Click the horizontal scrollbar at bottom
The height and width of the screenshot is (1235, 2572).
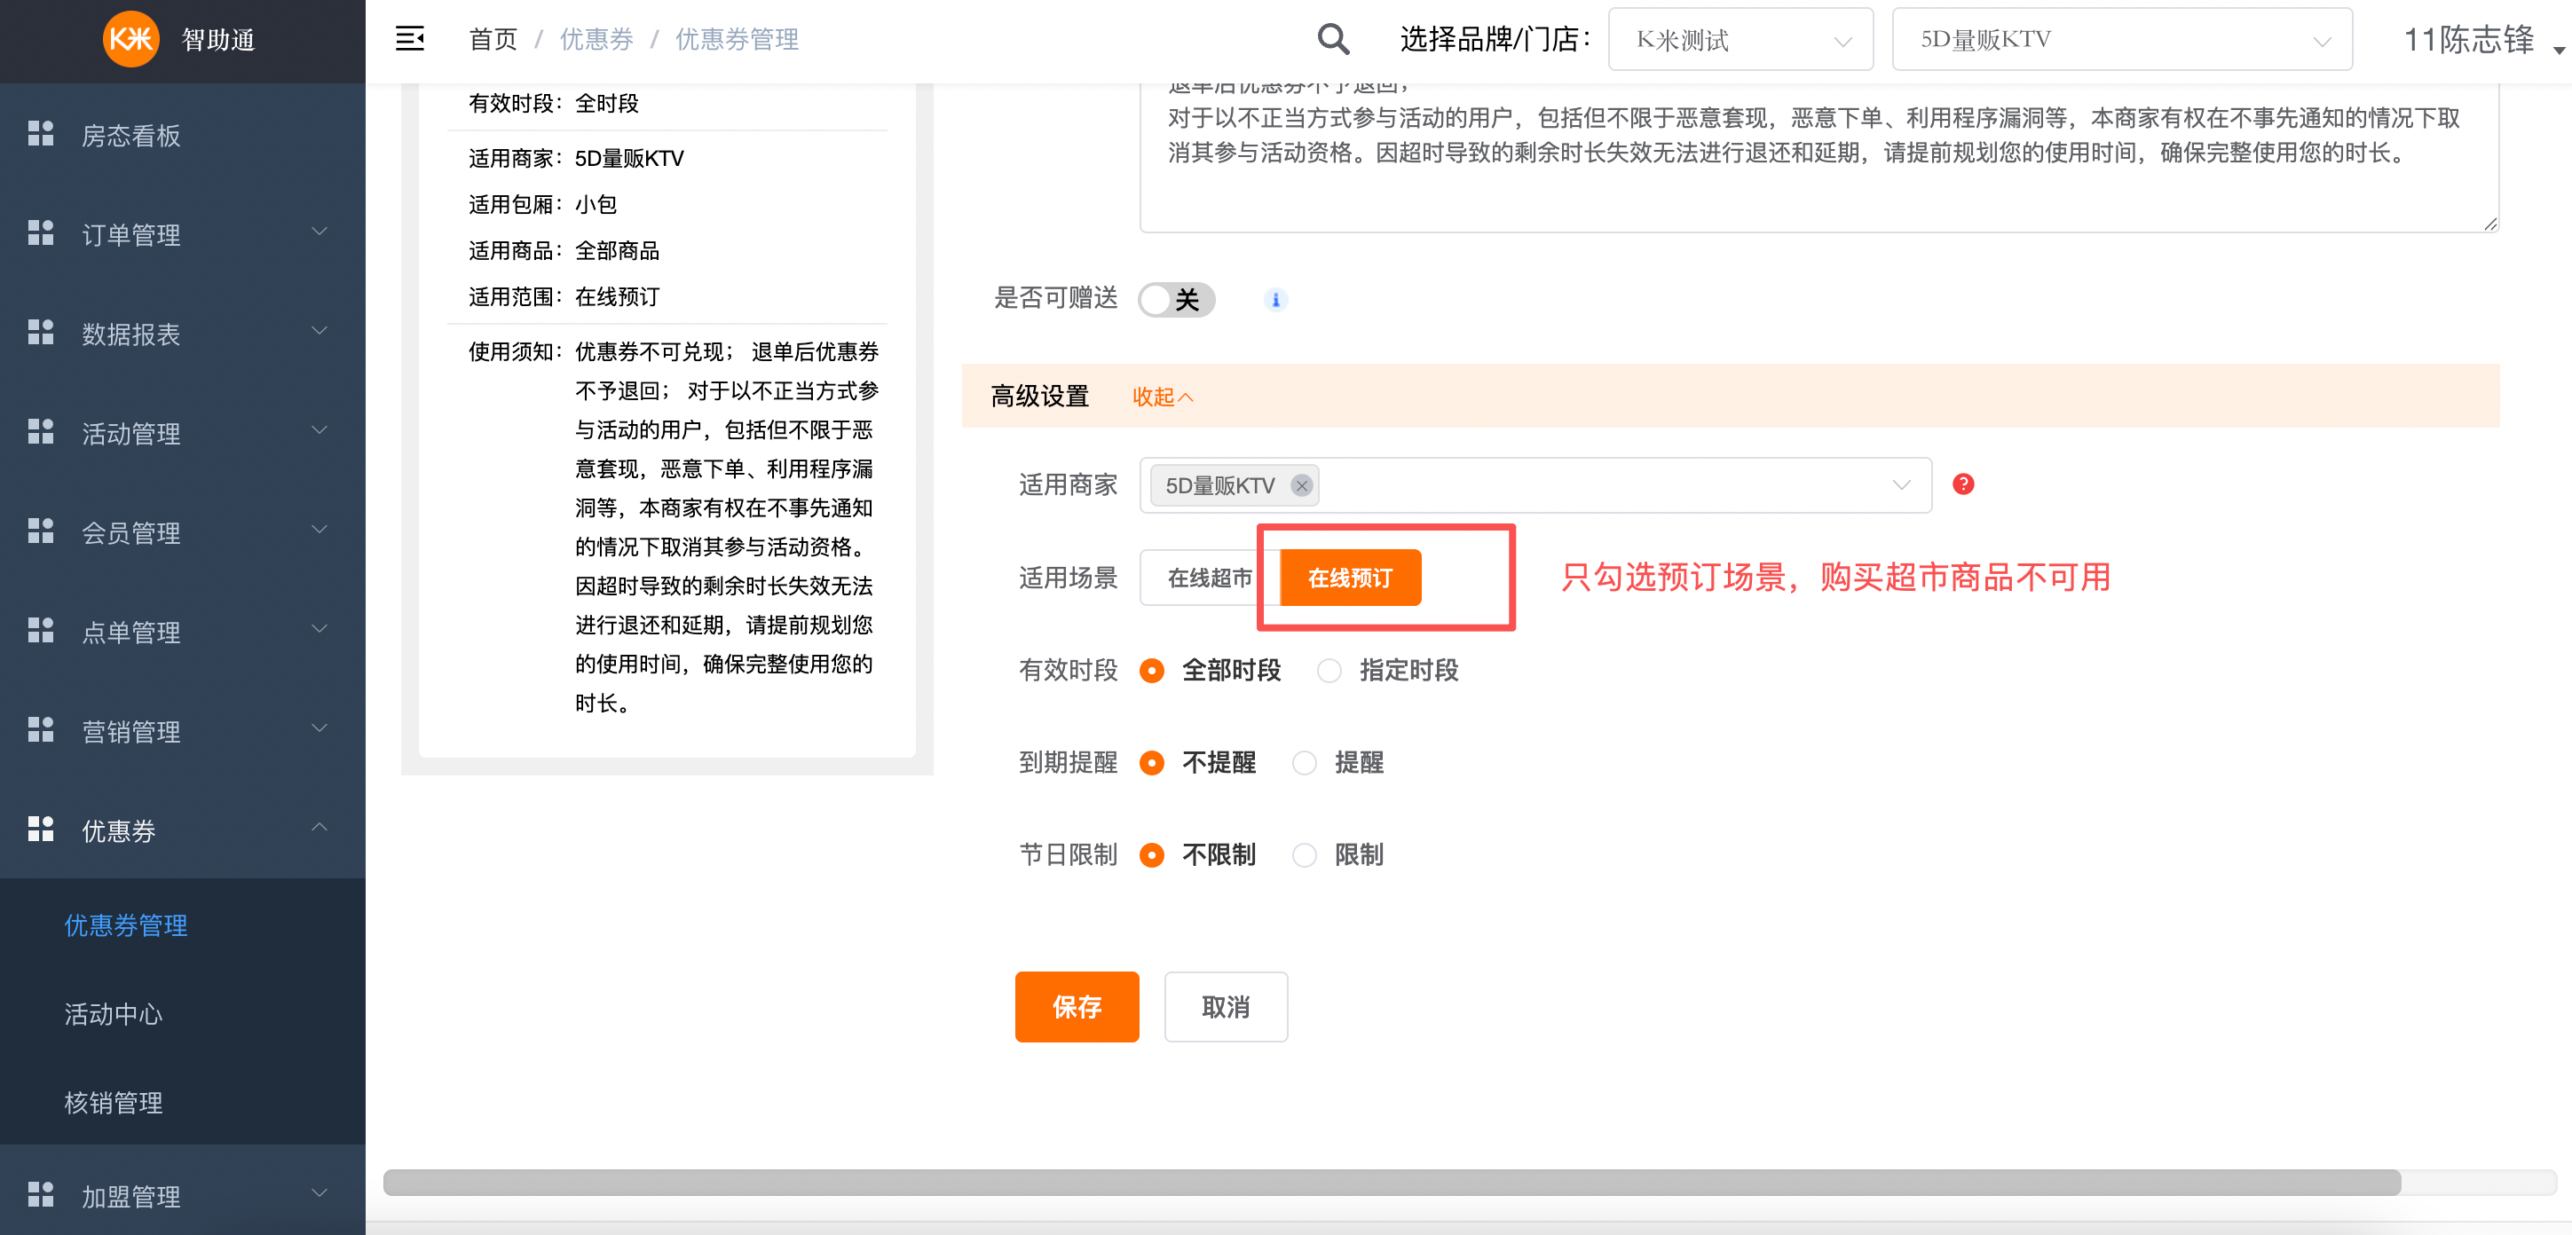tap(1392, 1182)
